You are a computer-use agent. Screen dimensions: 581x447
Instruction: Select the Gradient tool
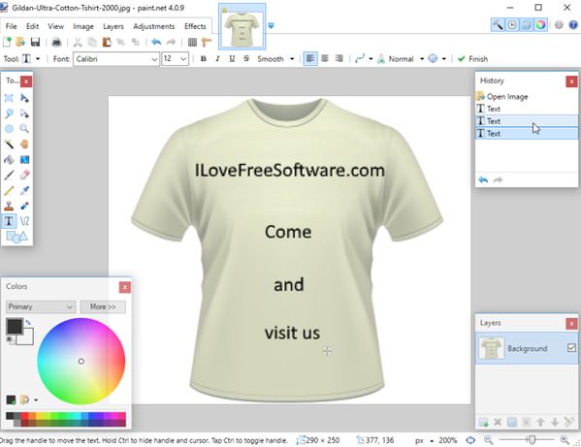point(24,160)
